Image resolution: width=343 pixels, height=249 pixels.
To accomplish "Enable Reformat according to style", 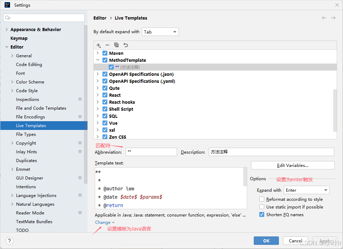I will [262, 199].
